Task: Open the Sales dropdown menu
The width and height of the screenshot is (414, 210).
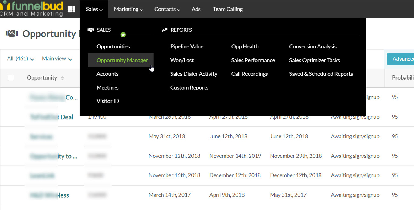Action: 94,9
